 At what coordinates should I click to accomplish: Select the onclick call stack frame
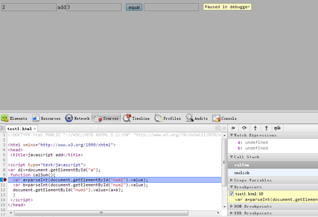273,173
